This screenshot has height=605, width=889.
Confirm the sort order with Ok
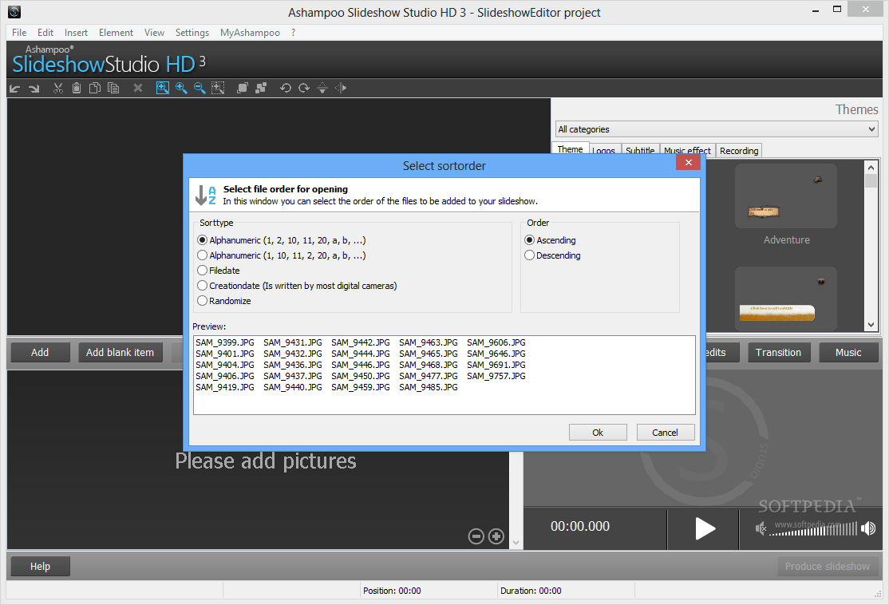click(x=598, y=432)
